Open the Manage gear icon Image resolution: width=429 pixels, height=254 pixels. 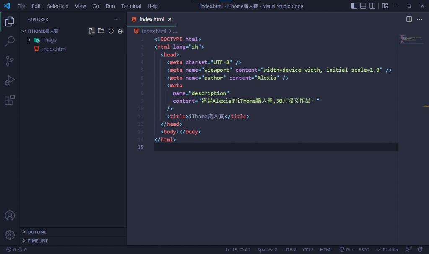tap(10, 235)
